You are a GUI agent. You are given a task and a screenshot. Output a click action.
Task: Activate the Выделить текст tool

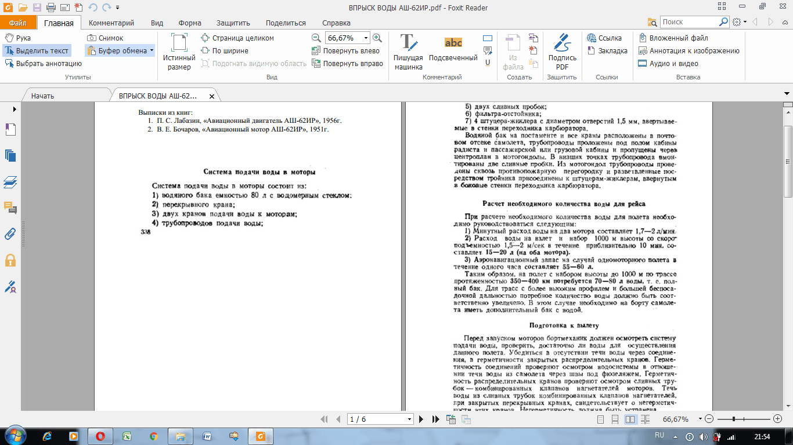(x=37, y=50)
